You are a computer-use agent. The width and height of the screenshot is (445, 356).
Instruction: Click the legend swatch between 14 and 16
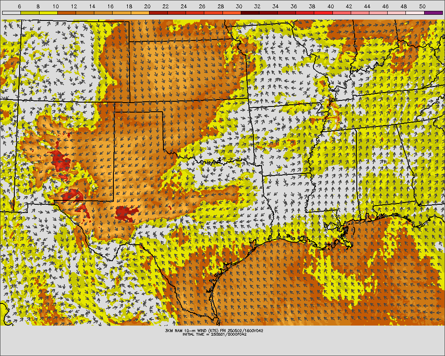point(103,13)
